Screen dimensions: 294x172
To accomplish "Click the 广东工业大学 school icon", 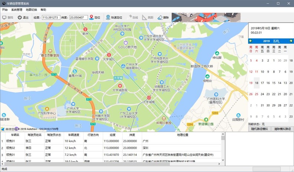I will click(x=129, y=109).
